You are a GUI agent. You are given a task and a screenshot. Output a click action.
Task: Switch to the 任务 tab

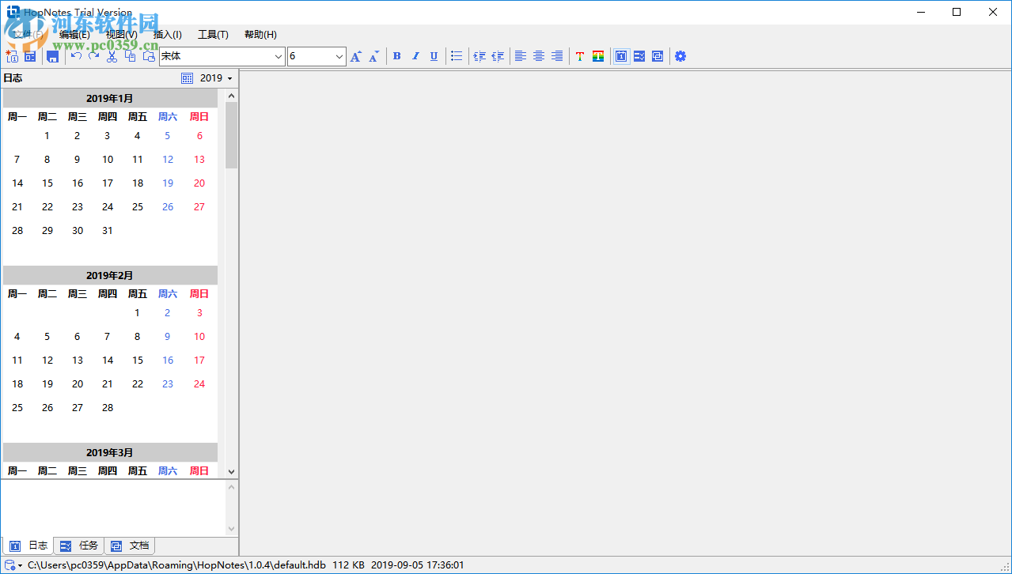click(x=79, y=546)
